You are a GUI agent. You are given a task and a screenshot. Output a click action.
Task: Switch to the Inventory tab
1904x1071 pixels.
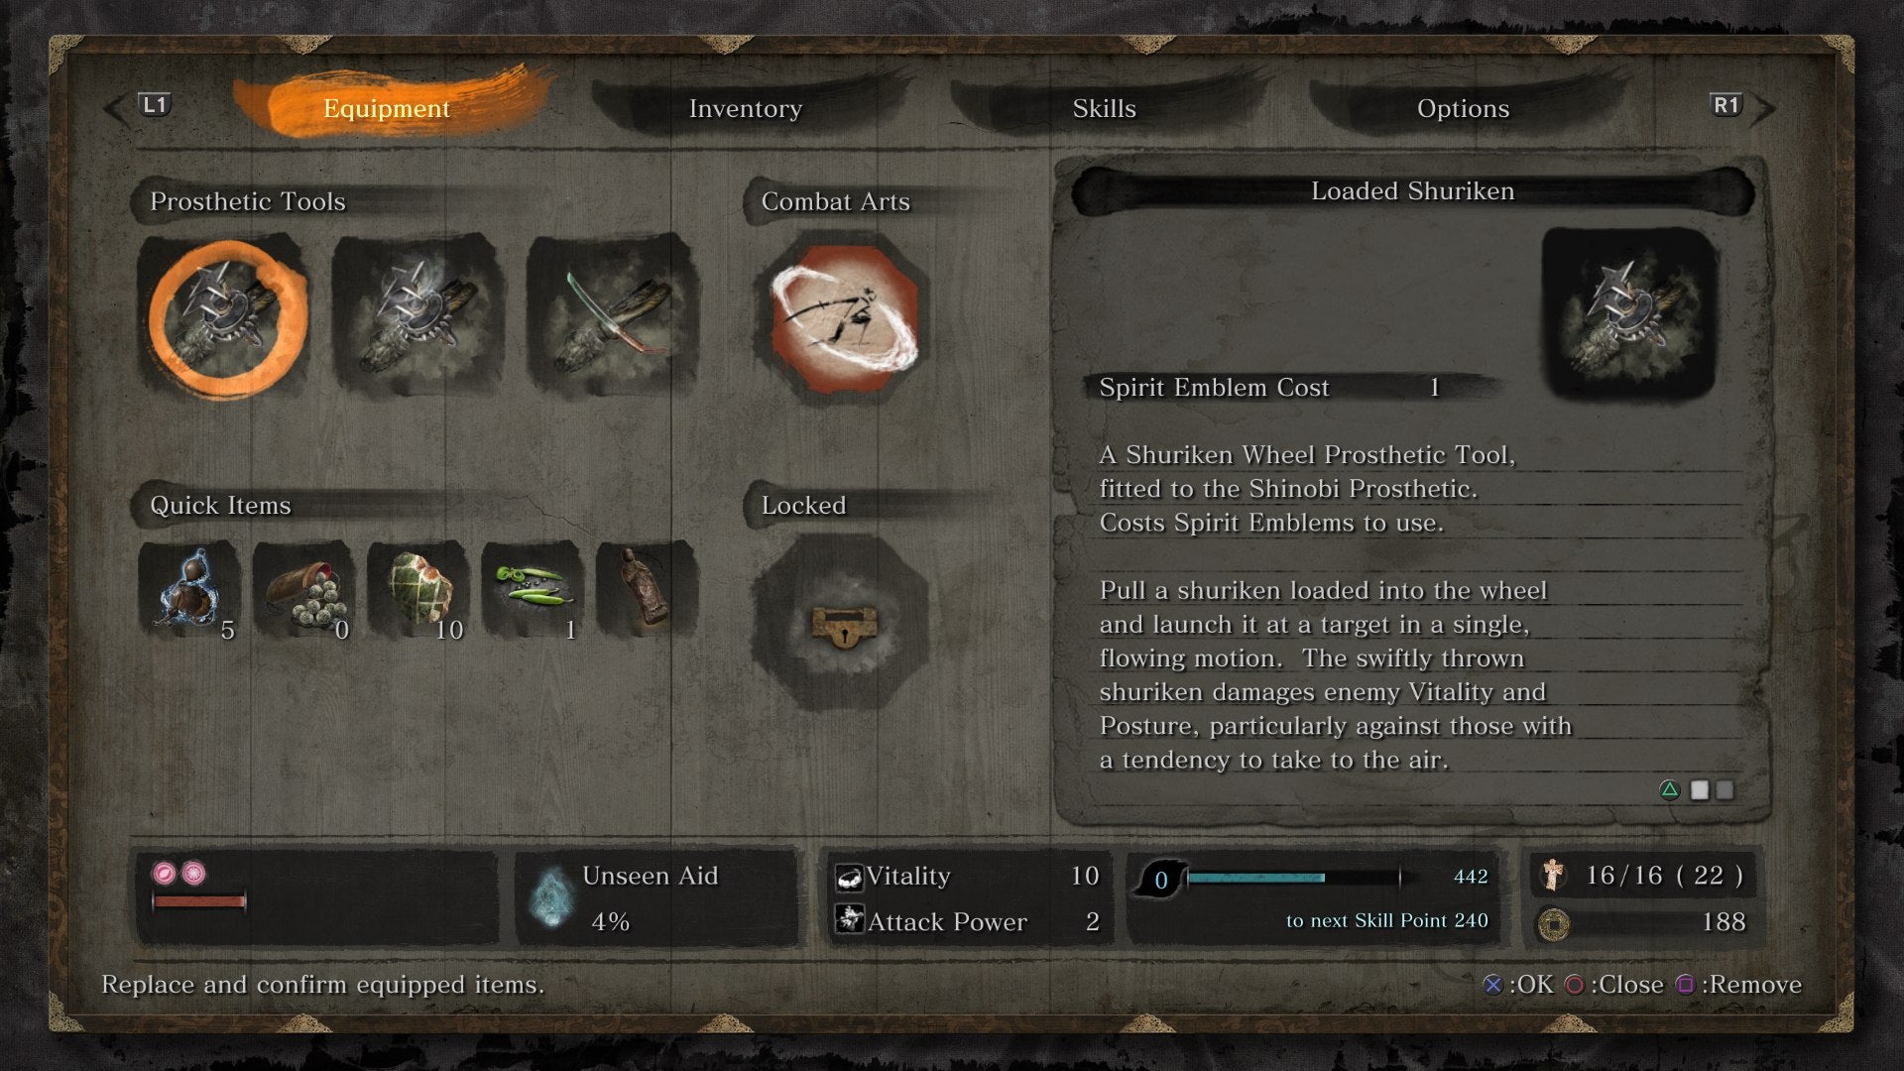coord(746,108)
